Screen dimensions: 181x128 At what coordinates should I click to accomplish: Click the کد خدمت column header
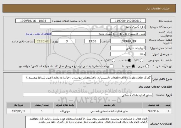click(154, 105)
